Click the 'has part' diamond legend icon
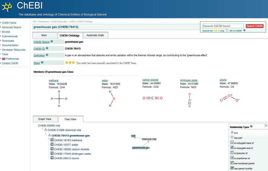 [232, 137]
